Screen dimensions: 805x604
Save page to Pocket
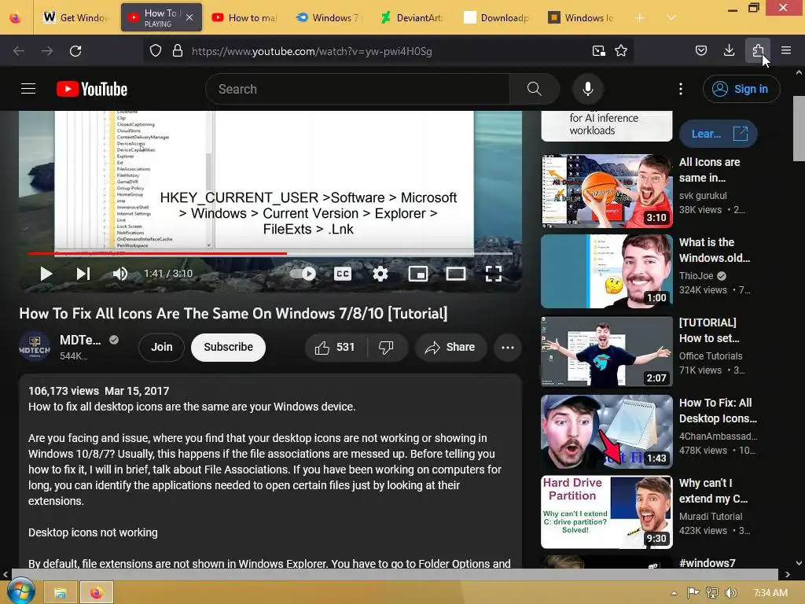tap(701, 50)
